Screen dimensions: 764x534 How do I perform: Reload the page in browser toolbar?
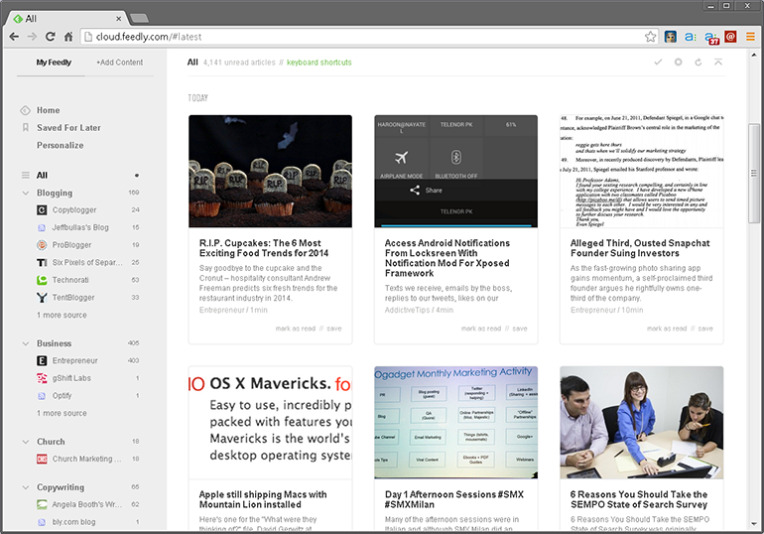[51, 37]
